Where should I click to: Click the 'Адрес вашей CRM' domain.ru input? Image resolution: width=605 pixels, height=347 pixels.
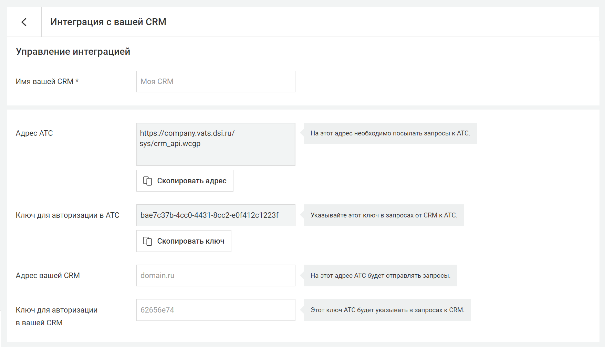coord(216,276)
